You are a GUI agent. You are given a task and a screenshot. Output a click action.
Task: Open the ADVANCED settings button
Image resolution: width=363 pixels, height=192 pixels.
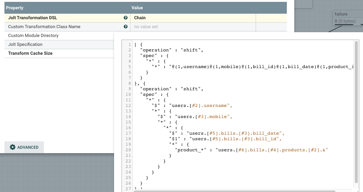coord(24,147)
